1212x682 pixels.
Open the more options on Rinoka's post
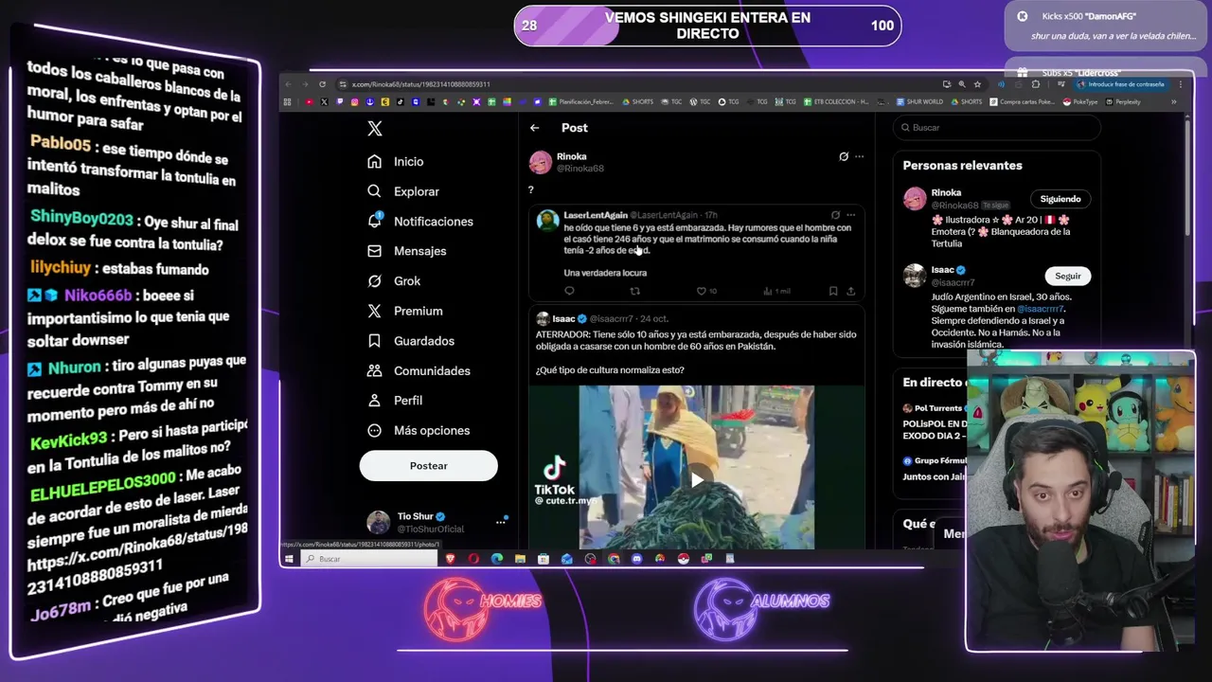pos(860,156)
